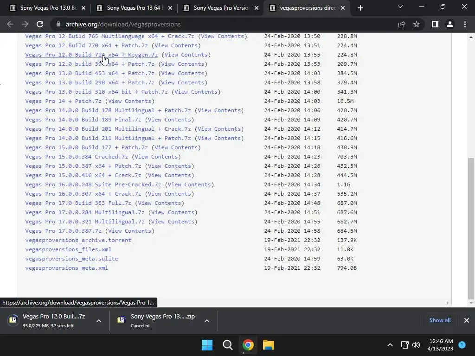This screenshot has height=356, width=475.
Task: Close the downloads bar
Action: click(x=467, y=320)
